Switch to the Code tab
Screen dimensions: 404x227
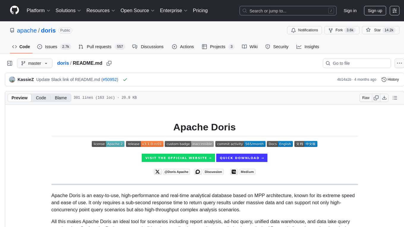pos(21,47)
